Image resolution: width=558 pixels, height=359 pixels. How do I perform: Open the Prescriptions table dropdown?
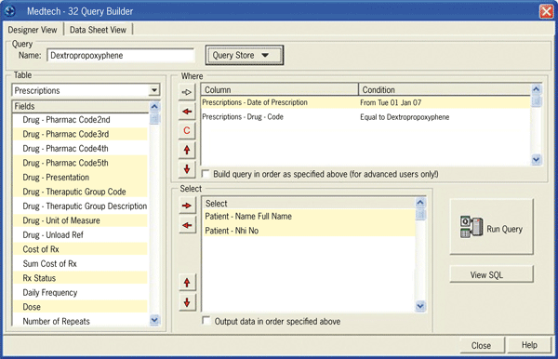click(154, 90)
